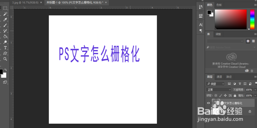Image resolution: width=257 pixels, height=128 pixels.
Task: Select the Dodge tool
Action: click(5, 42)
